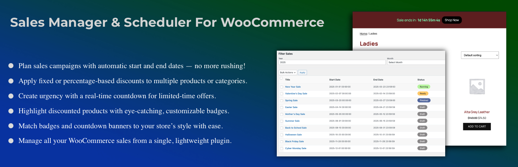Image resolution: width=518 pixels, height=167 pixels.
Task: Click the yellow Ready status badge
Action: pos(423,94)
